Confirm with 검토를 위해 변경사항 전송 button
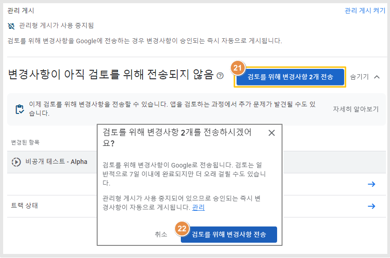Image resolution: width=390 pixels, height=258 pixels. point(229,234)
